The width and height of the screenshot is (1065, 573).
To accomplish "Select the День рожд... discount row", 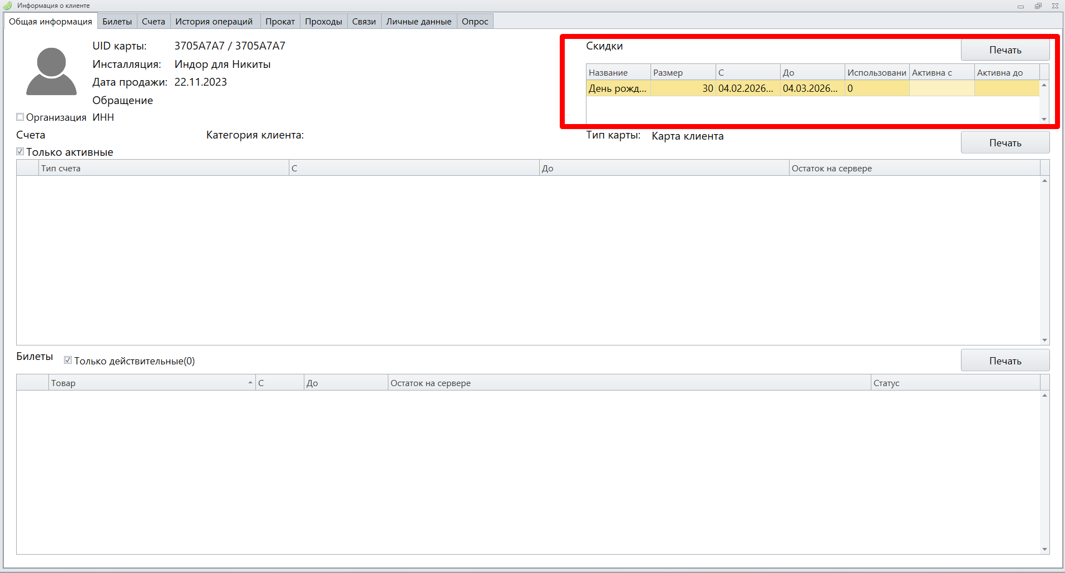I will pos(618,88).
